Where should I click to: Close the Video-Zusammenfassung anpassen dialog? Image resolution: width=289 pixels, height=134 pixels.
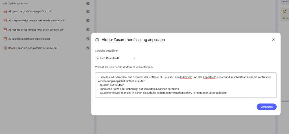pos(273,40)
